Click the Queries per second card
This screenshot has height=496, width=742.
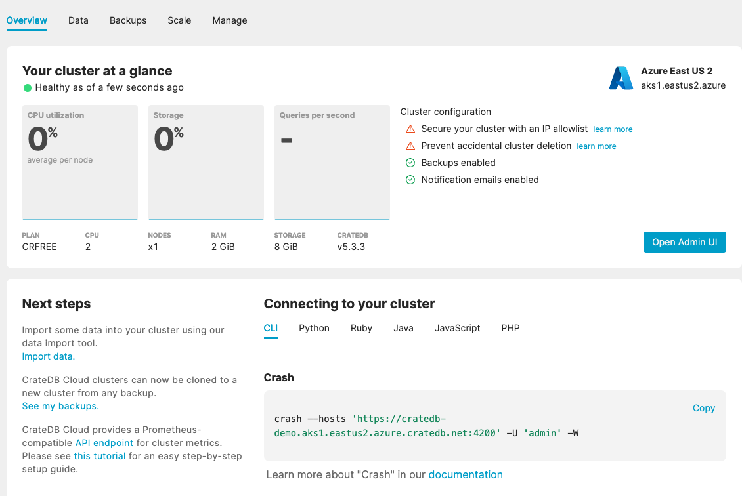click(x=332, y=163)
